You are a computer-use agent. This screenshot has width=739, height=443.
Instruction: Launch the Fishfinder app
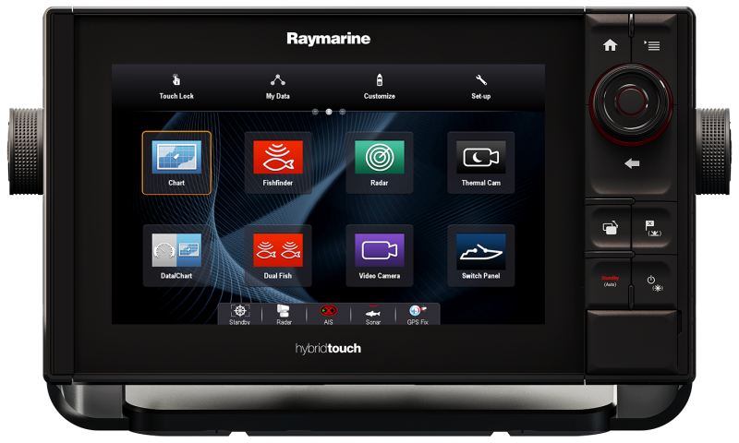coord(278,162)
